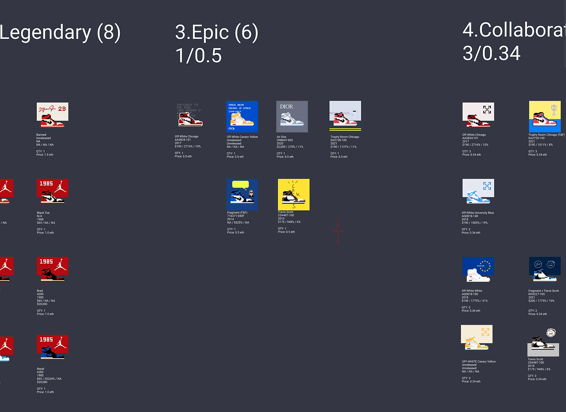Select yellow Travis Scott sneaker tile in Epic
Viewport: 566px width, 412px height.
coord(294,194)
